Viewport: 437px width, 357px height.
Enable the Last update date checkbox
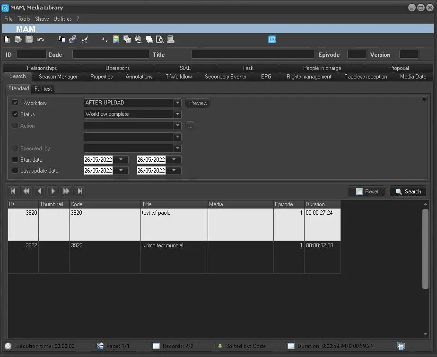coord(15,171)
